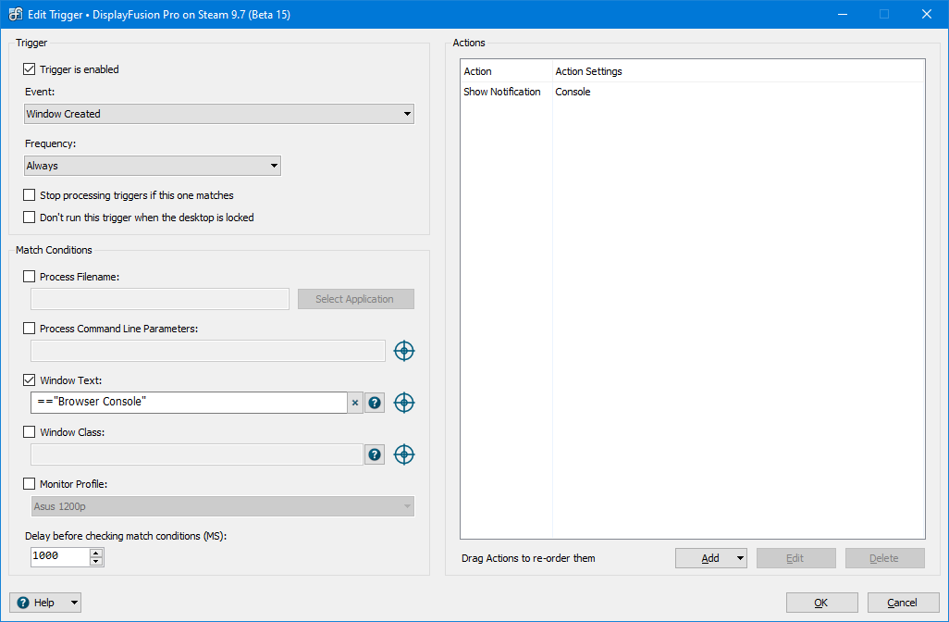Enable 'Stop processing triggers if this one matches'

coord(30,195)
